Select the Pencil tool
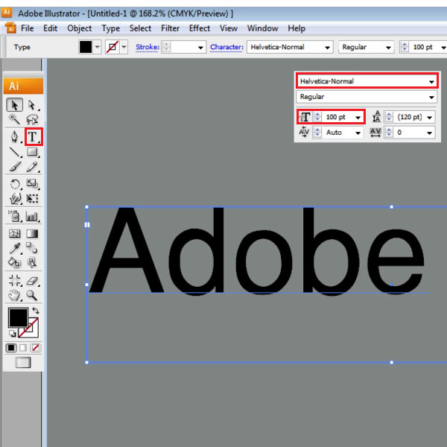 pos(32,166)
